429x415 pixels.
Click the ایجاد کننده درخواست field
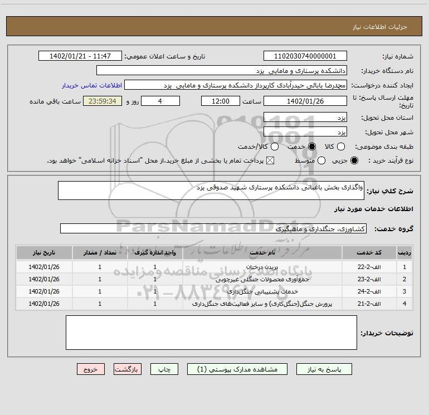tap(236, 85)
